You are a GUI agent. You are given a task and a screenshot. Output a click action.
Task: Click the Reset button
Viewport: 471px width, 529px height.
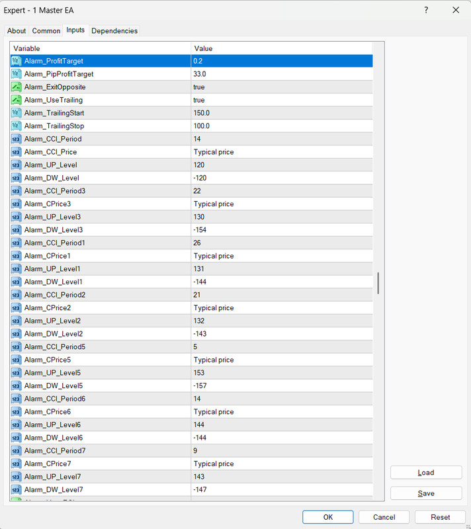441,517
